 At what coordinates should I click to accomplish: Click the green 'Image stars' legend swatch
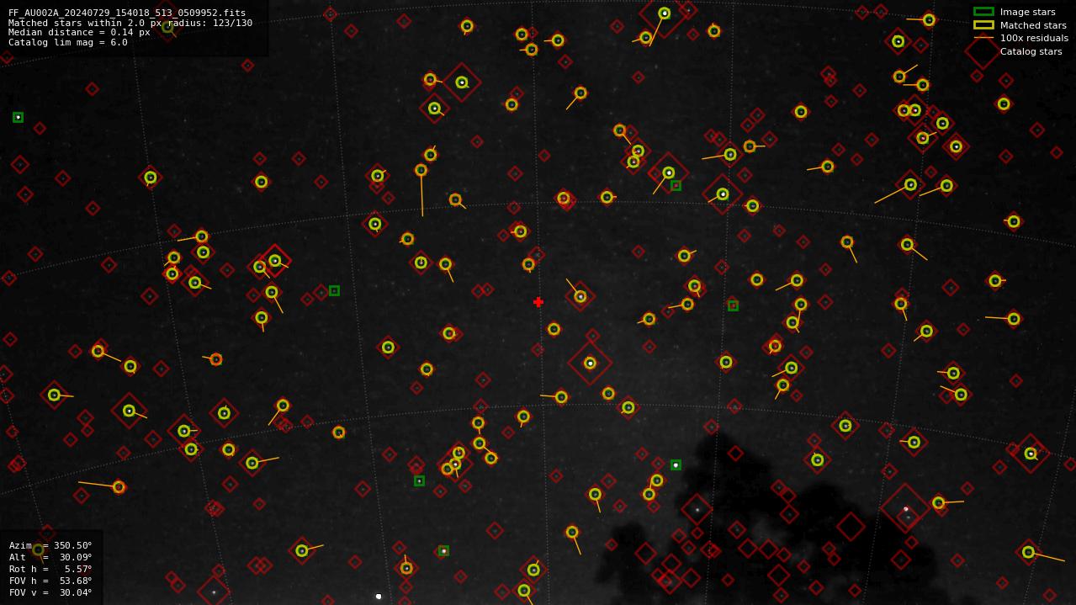tap(983, 12)
